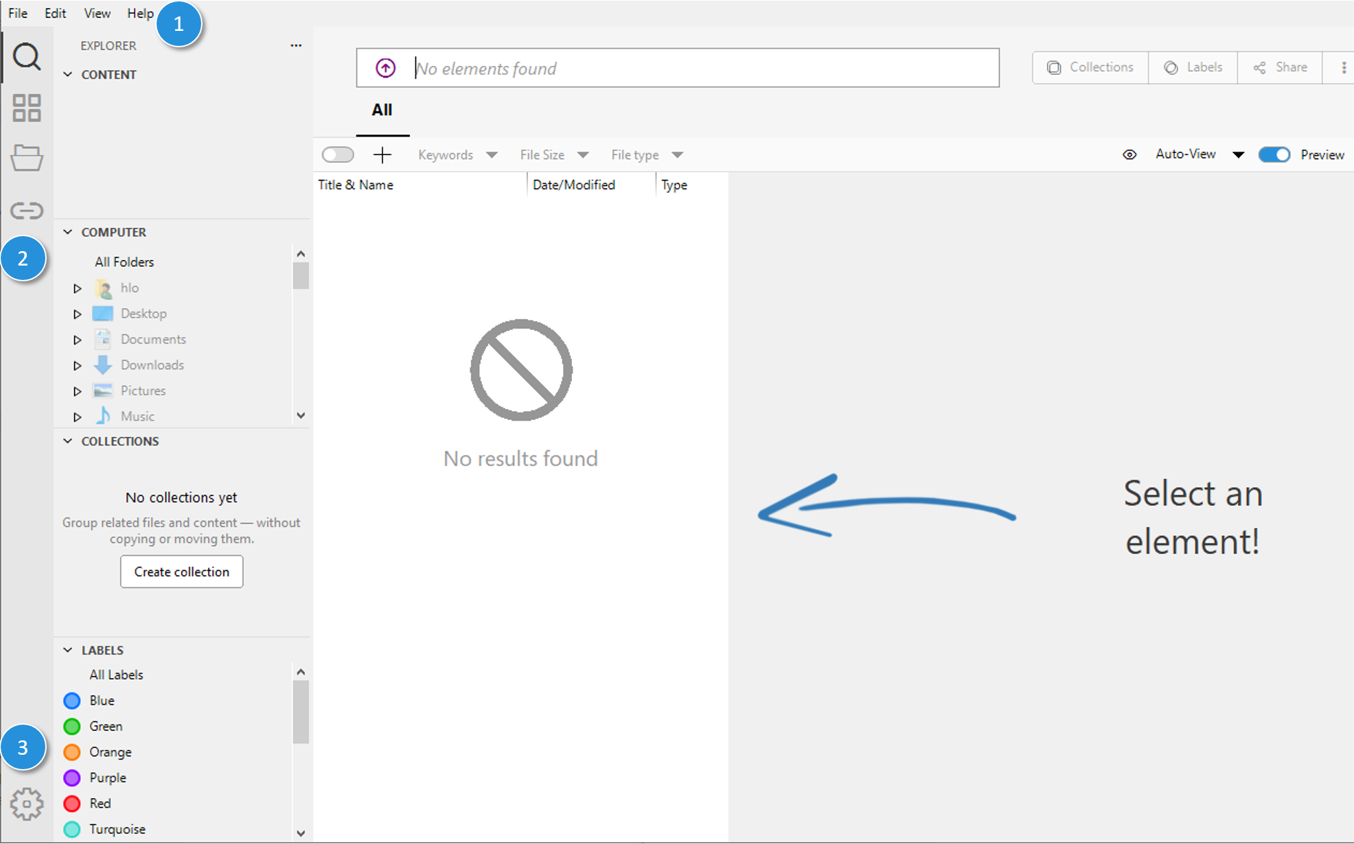Toggle the filter switch beside plus icon
This screenshot has width=1354, height=844.
coord(338,155)
